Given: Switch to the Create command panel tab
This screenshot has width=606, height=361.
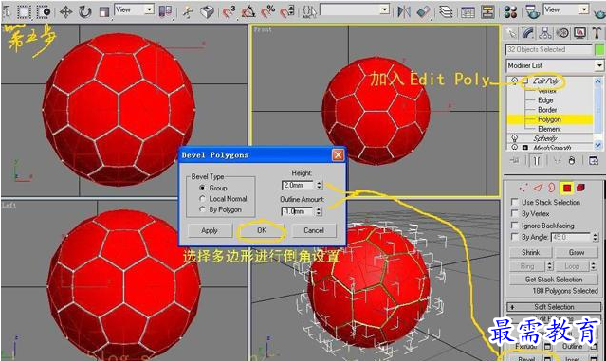Looking at the screenshot, I should [x=511, y=33].
